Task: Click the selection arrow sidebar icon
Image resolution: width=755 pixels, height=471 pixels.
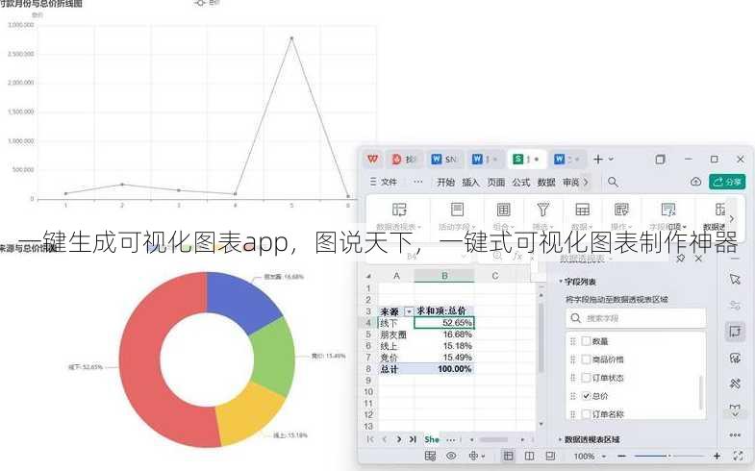Action: tap(735, 279)
